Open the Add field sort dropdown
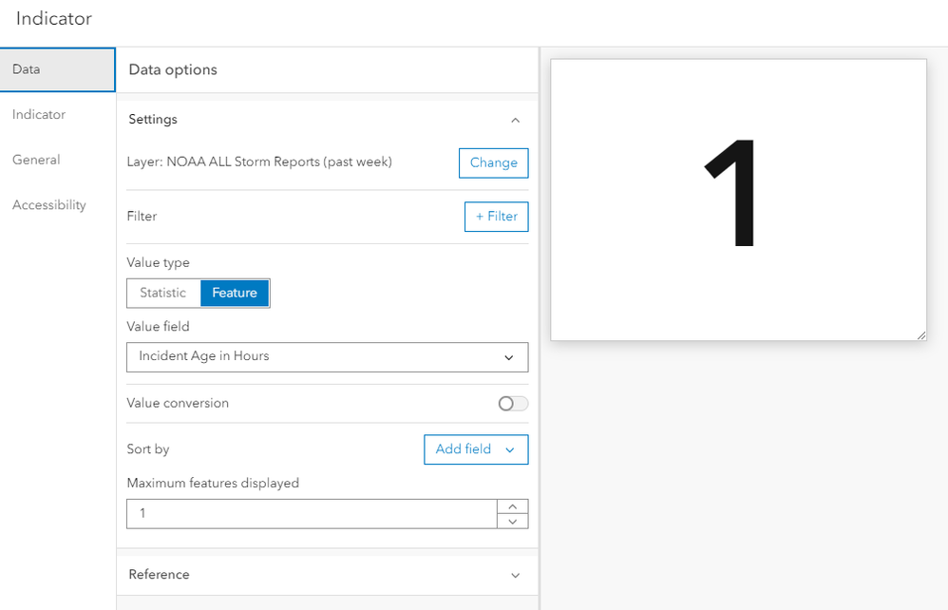This screenshot has width=948, height=610. point(475,449)
